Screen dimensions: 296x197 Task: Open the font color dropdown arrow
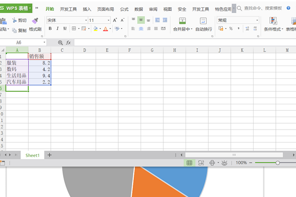pos(110,29)
